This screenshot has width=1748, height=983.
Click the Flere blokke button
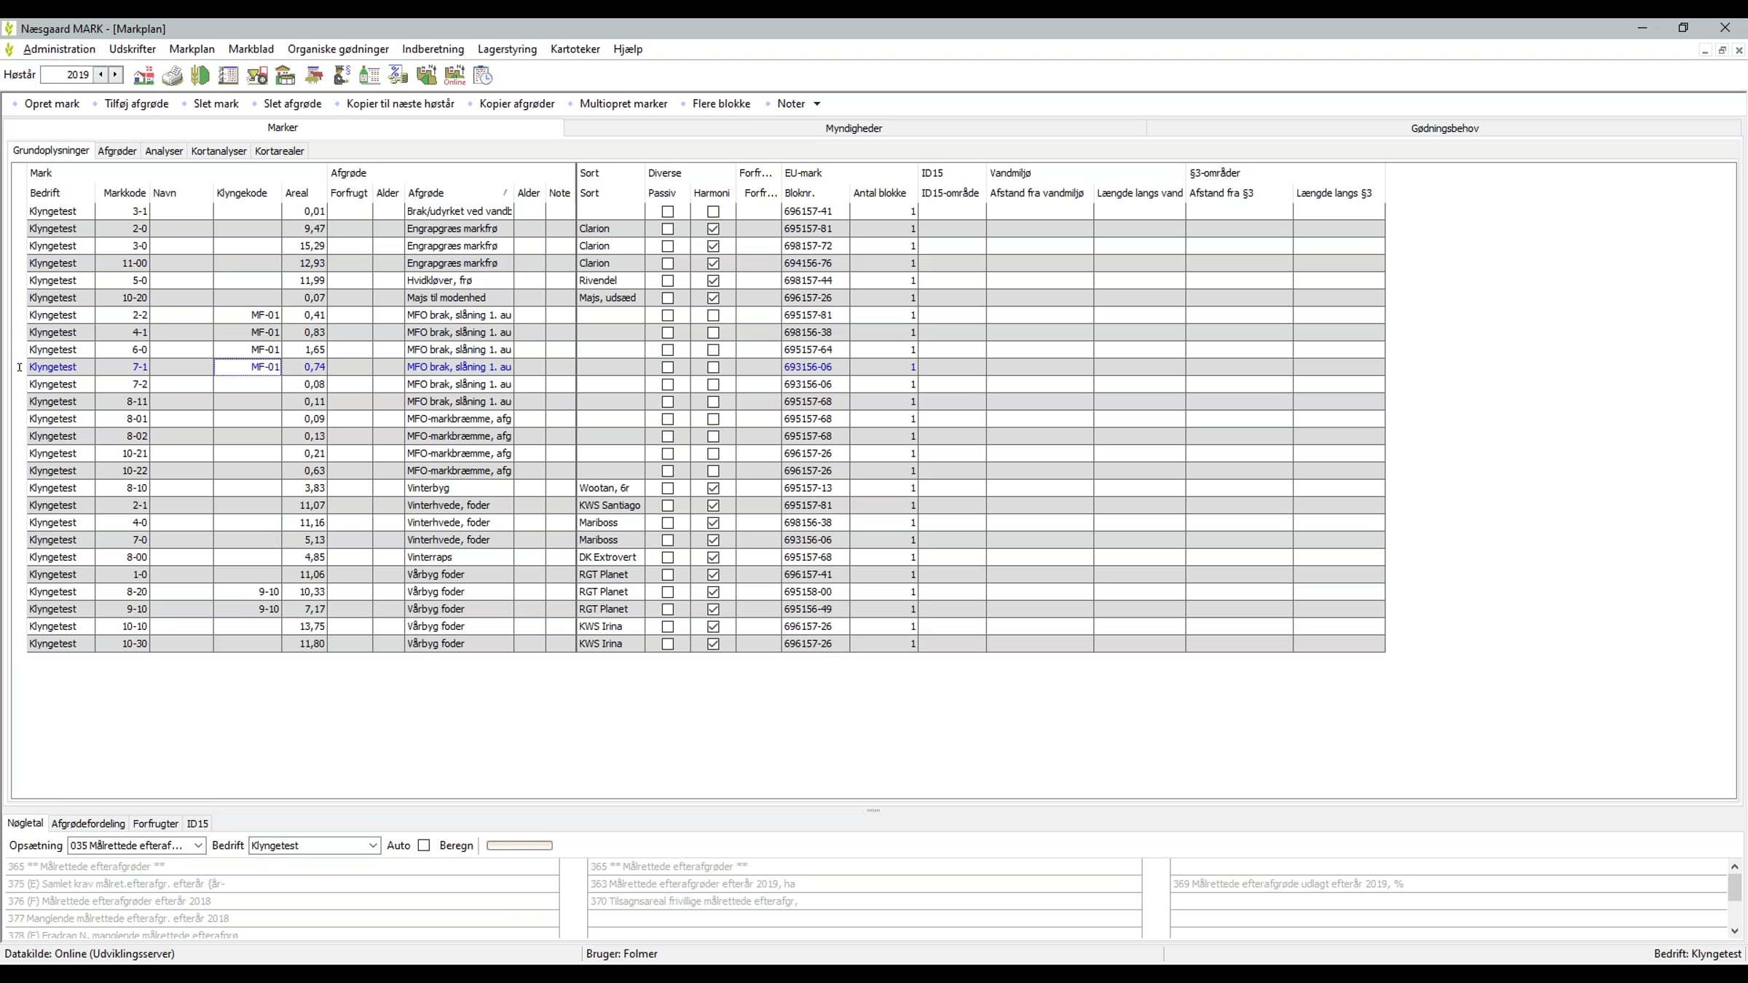tap(721, 104)
